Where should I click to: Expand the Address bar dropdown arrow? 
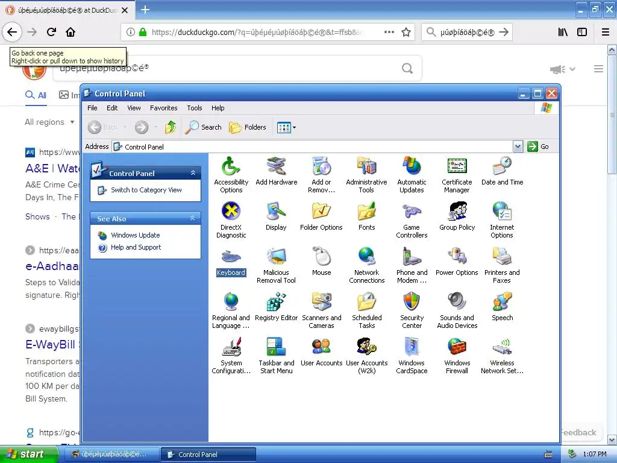(x=518, y=146)
